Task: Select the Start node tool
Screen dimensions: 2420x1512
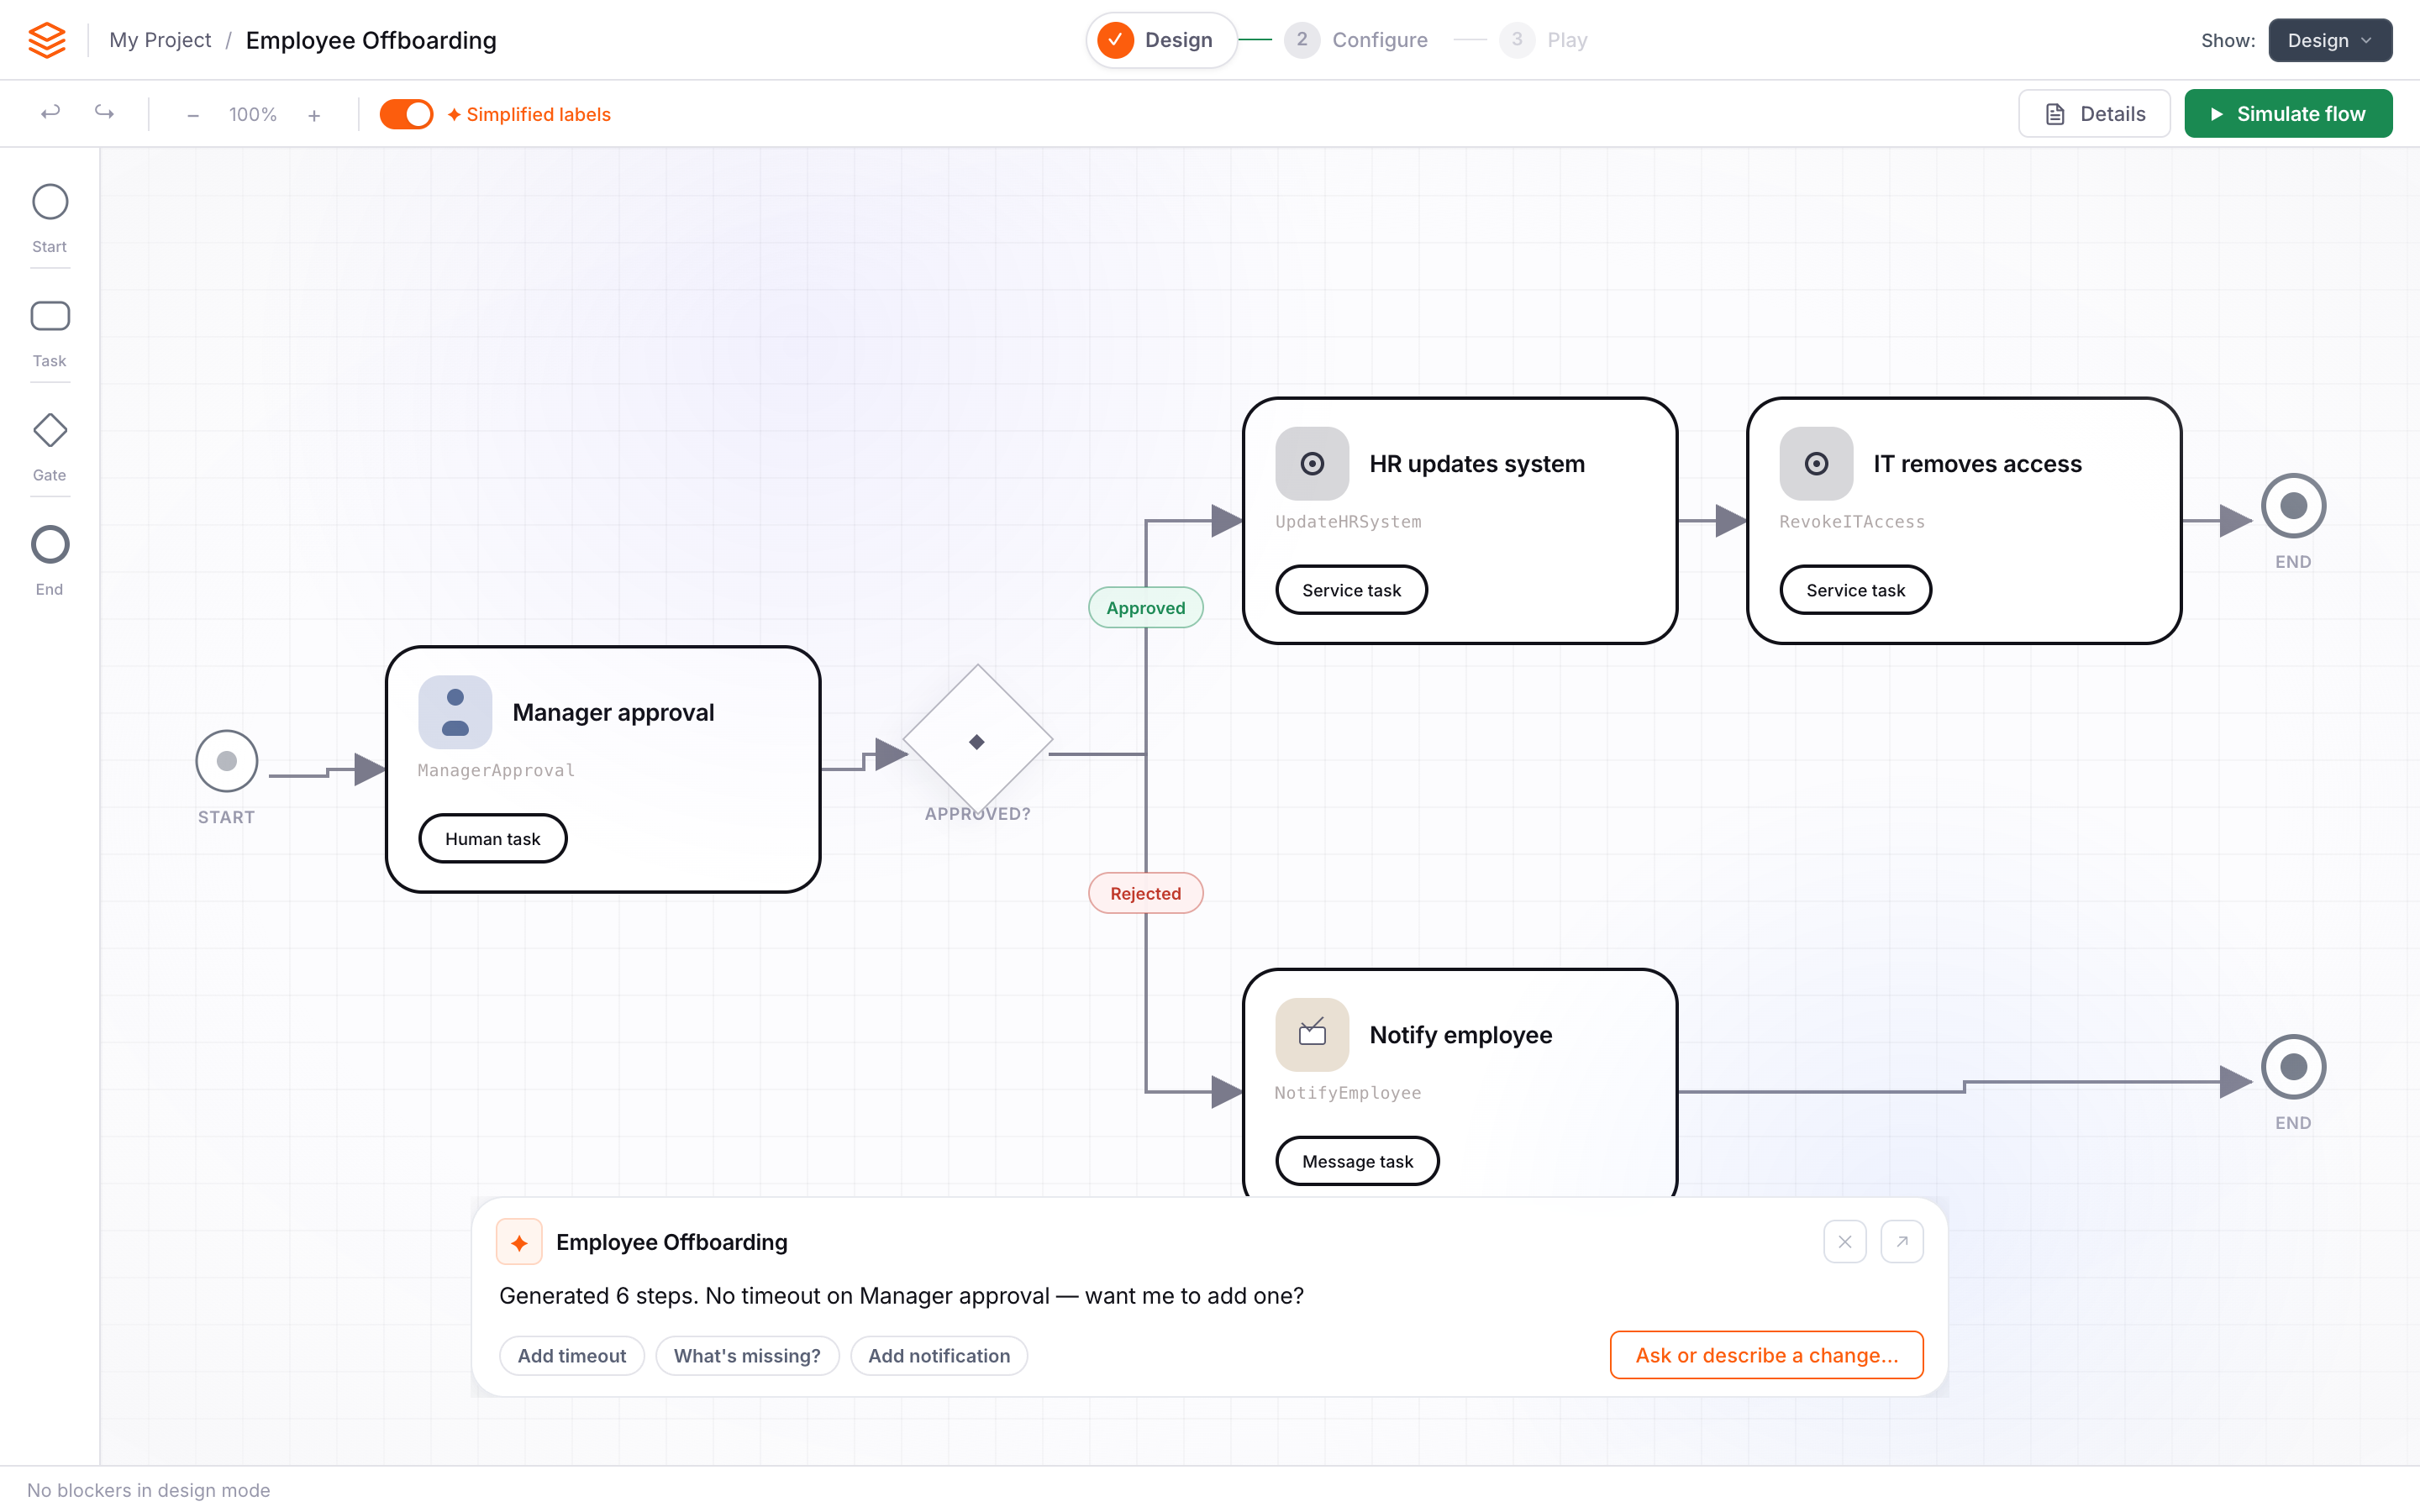Action: (x=49, y=202)
